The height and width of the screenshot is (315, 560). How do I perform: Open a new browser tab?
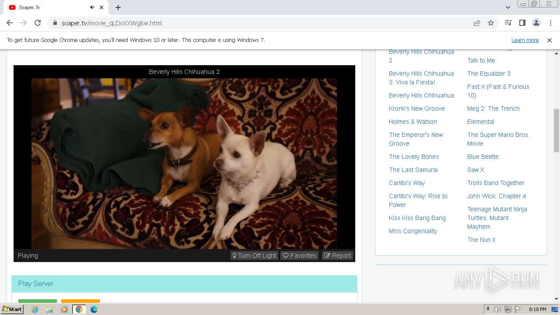(118, 7)
